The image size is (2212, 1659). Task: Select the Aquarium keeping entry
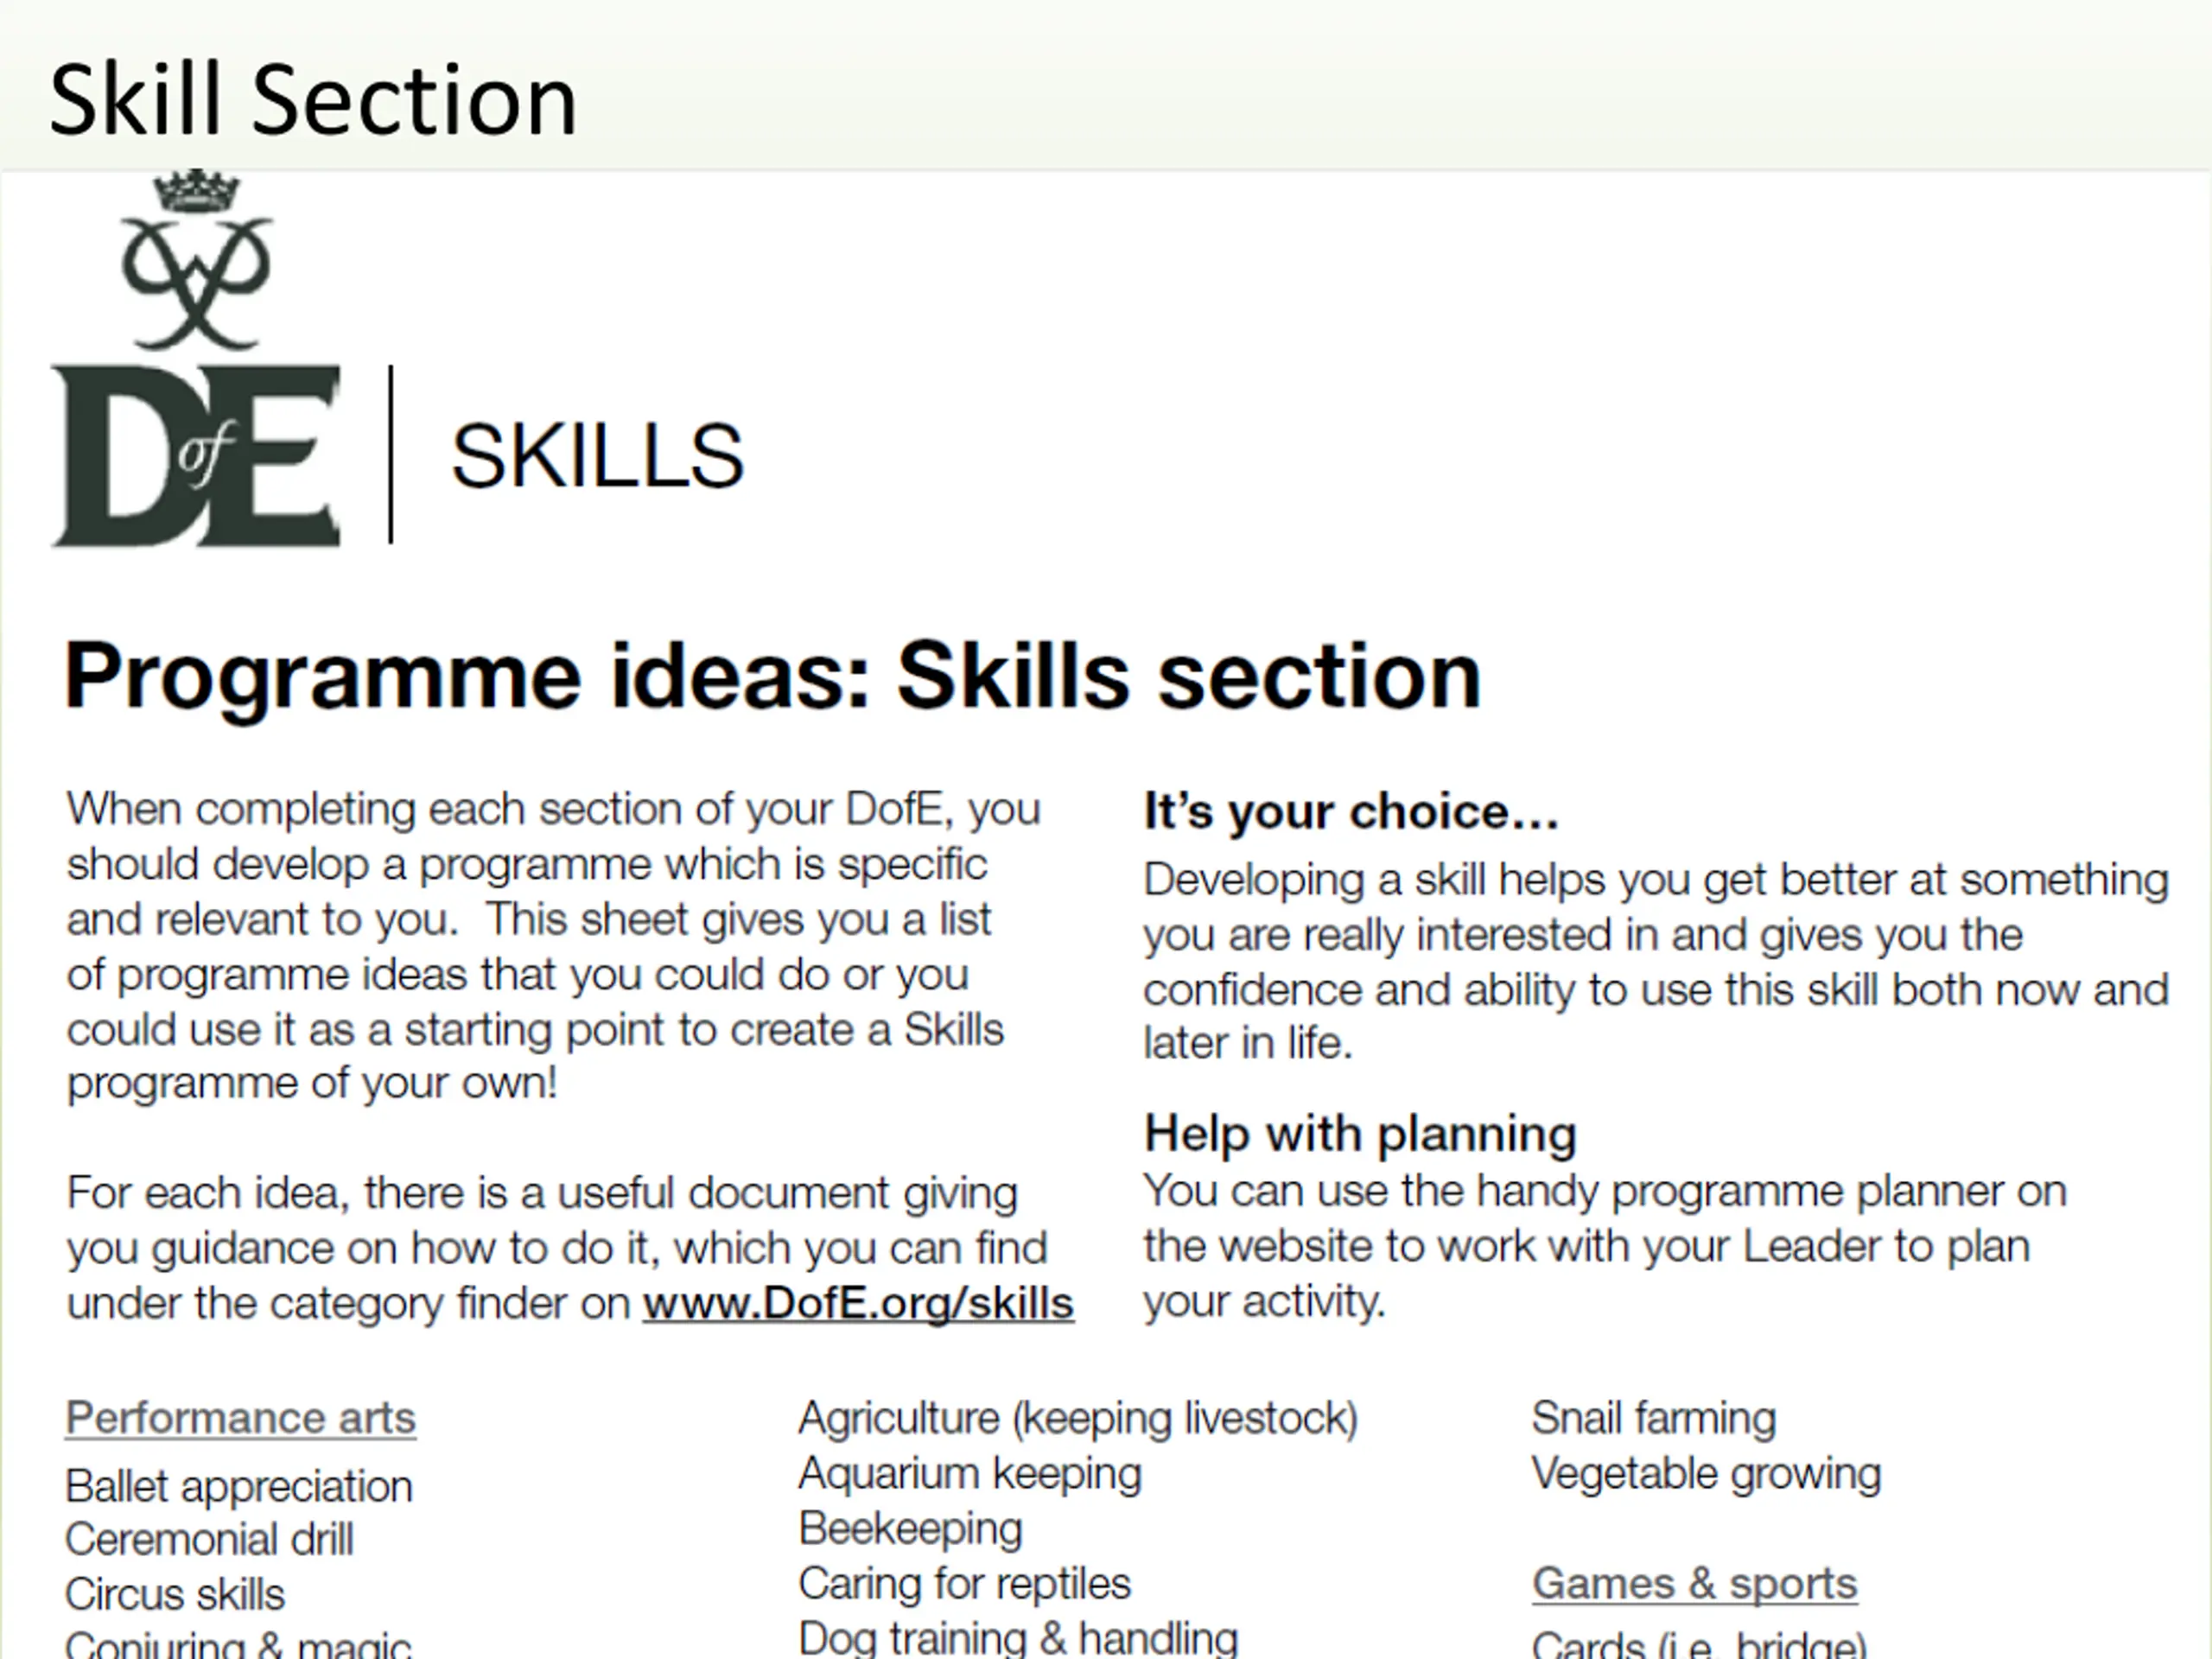pyautogui.click(x=969, y=1474)
